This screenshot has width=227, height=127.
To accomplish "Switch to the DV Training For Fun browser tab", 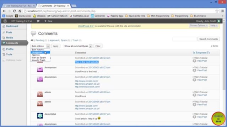I will coord(19,6).
